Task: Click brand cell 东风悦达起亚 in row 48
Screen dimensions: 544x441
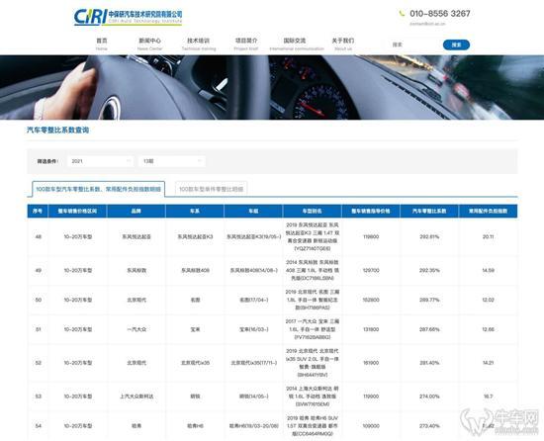Action: coord(136,236)
